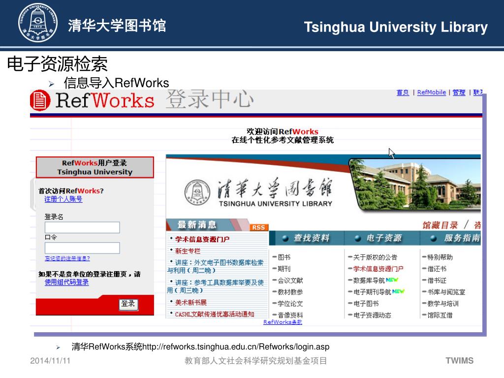504x378 pixels.
Task: Click the campus building photo
Action: 415,184
